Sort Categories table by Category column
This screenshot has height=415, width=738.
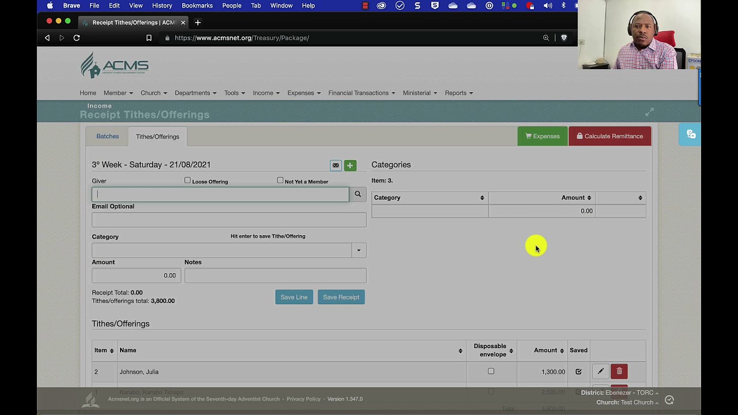point(430,198)
